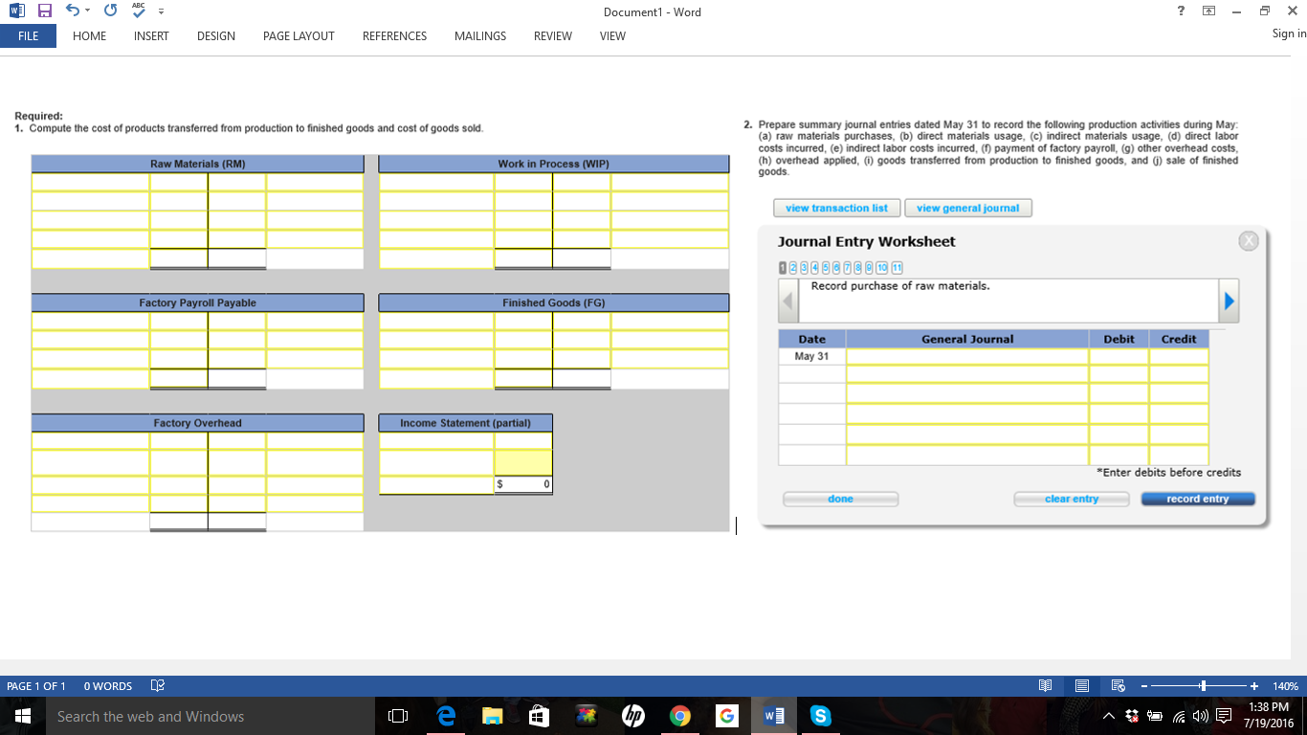
Task: Undo the last action
Action: (72, 11)
